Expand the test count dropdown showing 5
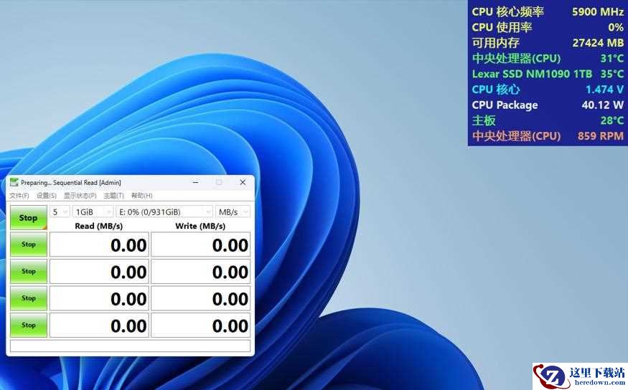 (60, 212)
